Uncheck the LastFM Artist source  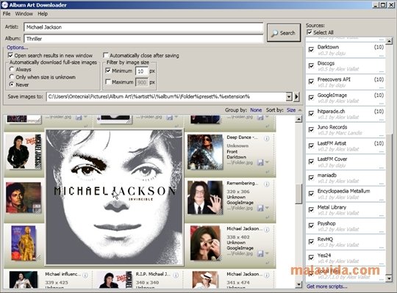[312, 146]
